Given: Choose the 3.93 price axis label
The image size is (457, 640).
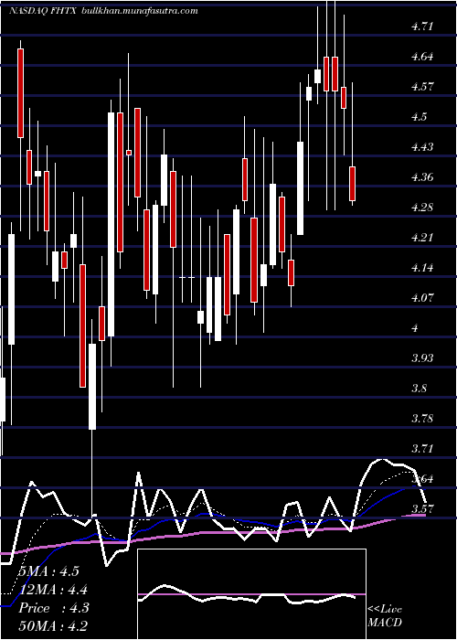Looking at the screenshot, I should tap(422, 358).
